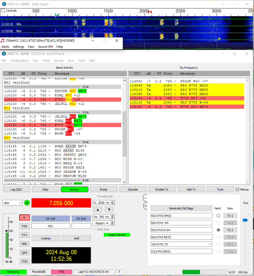Uncheck the Menus checkbox

tap(238, 189)
